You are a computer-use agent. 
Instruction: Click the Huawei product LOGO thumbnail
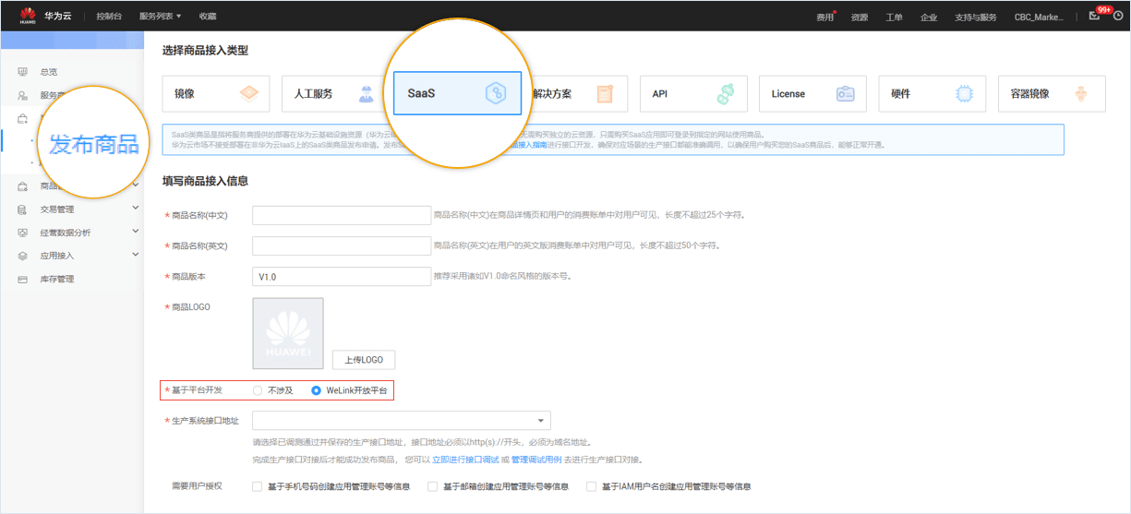pyautogui.click(x=288, y=333)
